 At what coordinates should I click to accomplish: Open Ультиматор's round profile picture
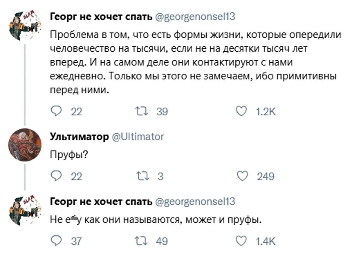[25, 145]
